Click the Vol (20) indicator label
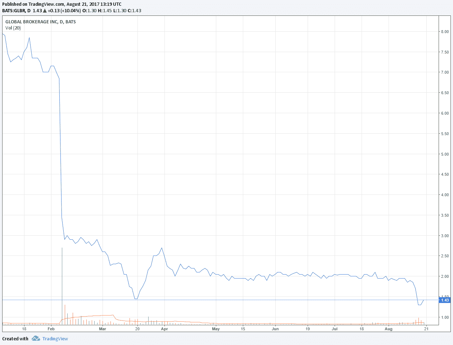 pyautogui.click(x=13, y=28)
